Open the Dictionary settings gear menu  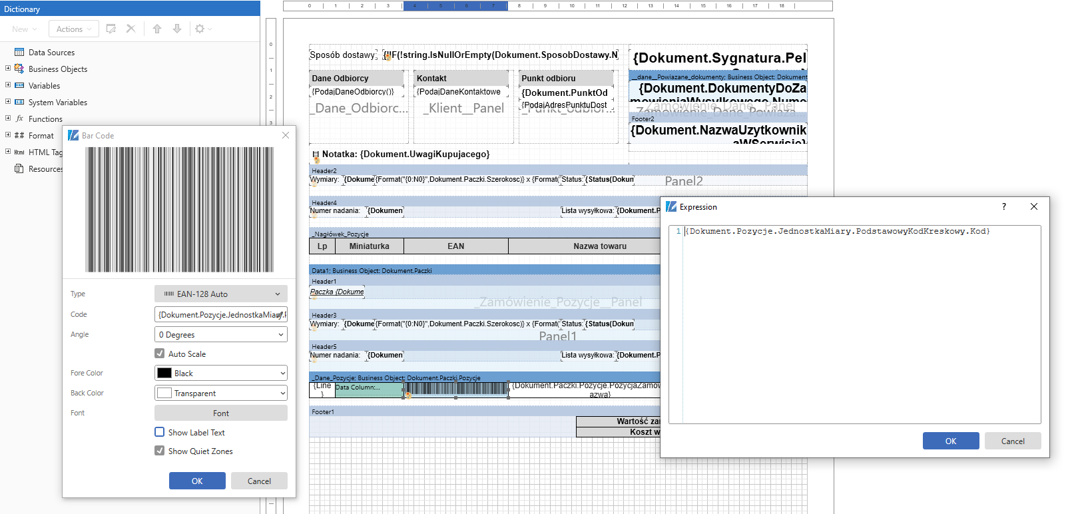(x=202, y=29)
